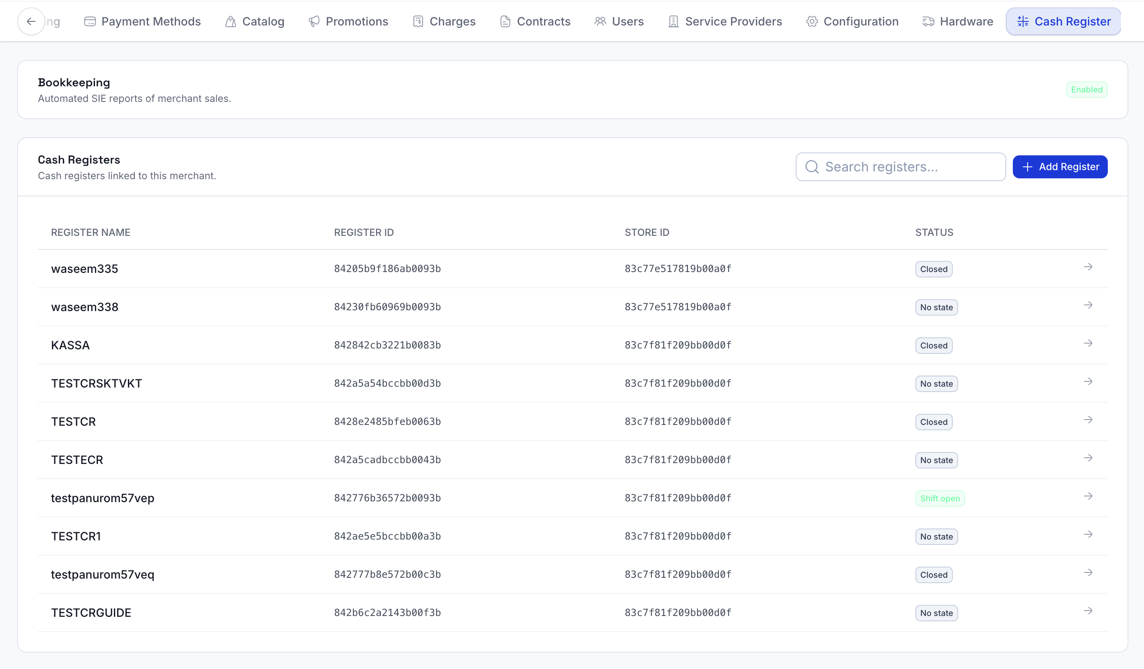Viewport: 1144px width, 669px height.
Task: Click the Closed badge for KASSA
Action: 934,346
